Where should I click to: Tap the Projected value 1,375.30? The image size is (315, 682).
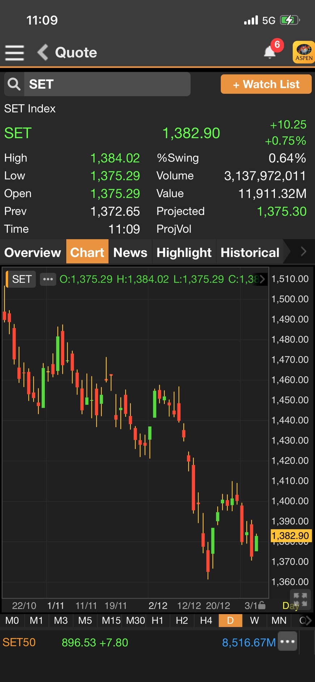point(282,211)
